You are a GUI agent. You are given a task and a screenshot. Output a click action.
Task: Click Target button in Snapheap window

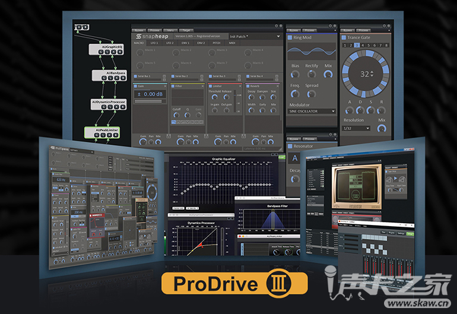(186, 30)
